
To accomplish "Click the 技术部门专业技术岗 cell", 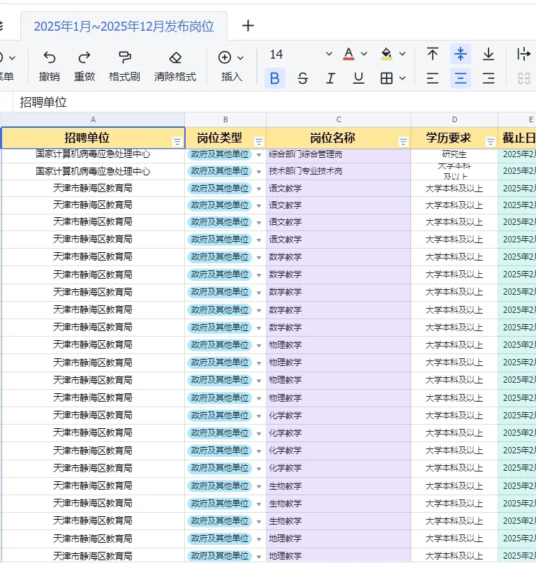I will (338, 171).
